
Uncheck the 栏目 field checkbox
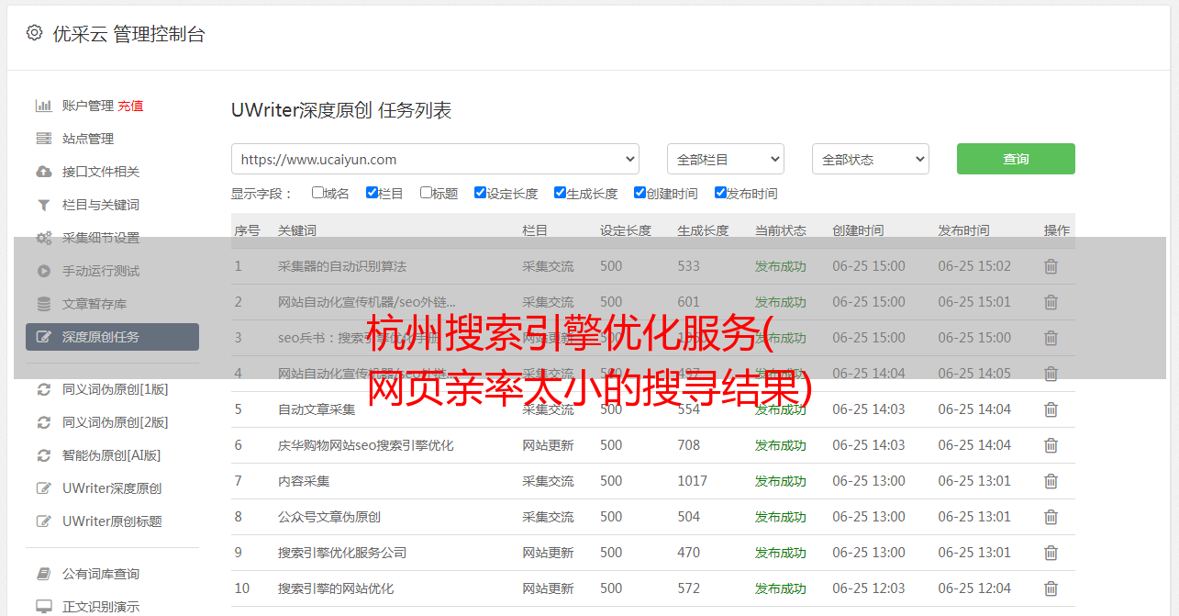coord(372,193)
